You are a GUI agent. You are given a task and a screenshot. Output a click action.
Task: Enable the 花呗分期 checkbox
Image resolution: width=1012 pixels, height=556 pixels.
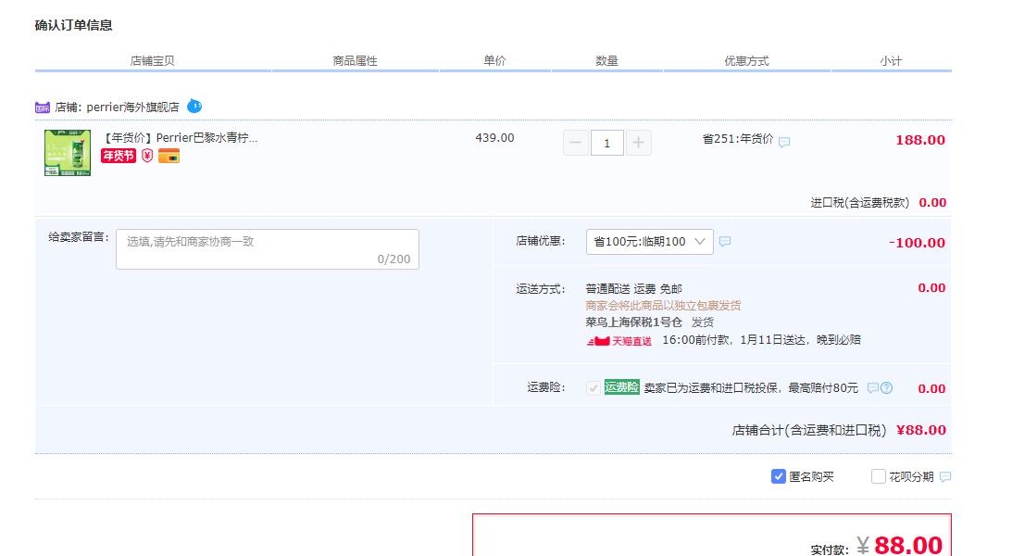(x=878, y=476)
